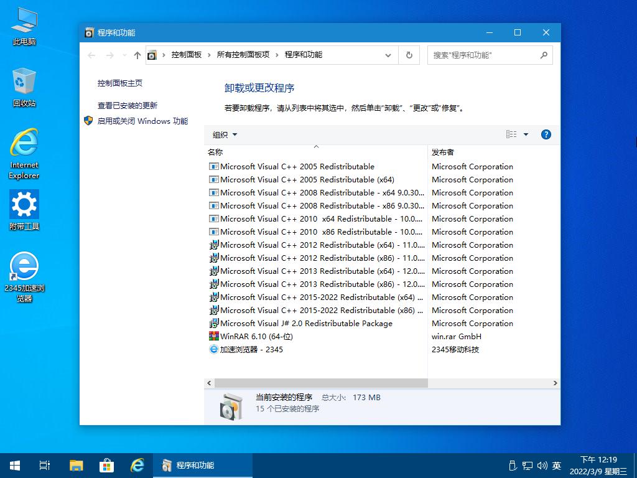Open File Explorer from the taskbar
Screen dimensions: 637x478
click(76, 466)
